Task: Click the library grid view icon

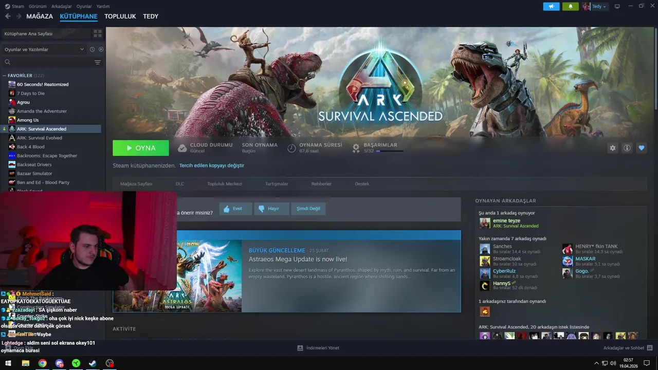Action: (x=97, y=33)
